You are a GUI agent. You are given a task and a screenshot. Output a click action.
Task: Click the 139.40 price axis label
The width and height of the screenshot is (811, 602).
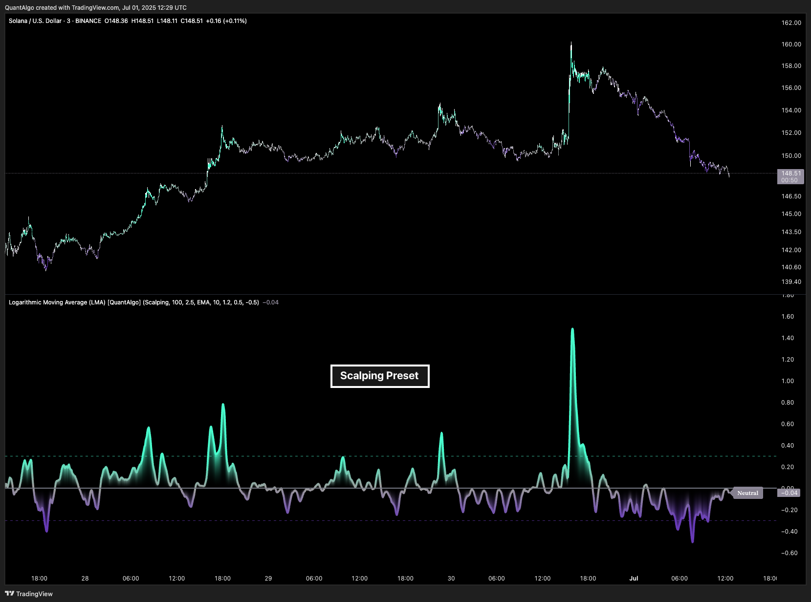[x=791, y=282]
